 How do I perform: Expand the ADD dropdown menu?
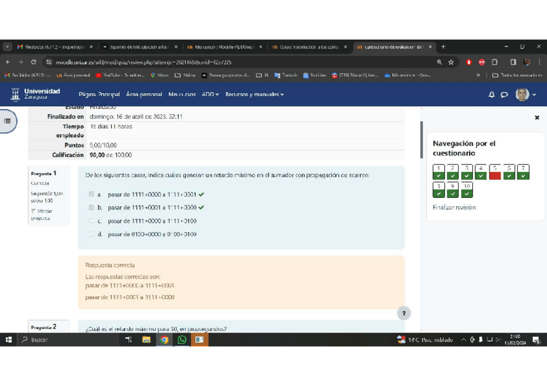pos(210,95)
